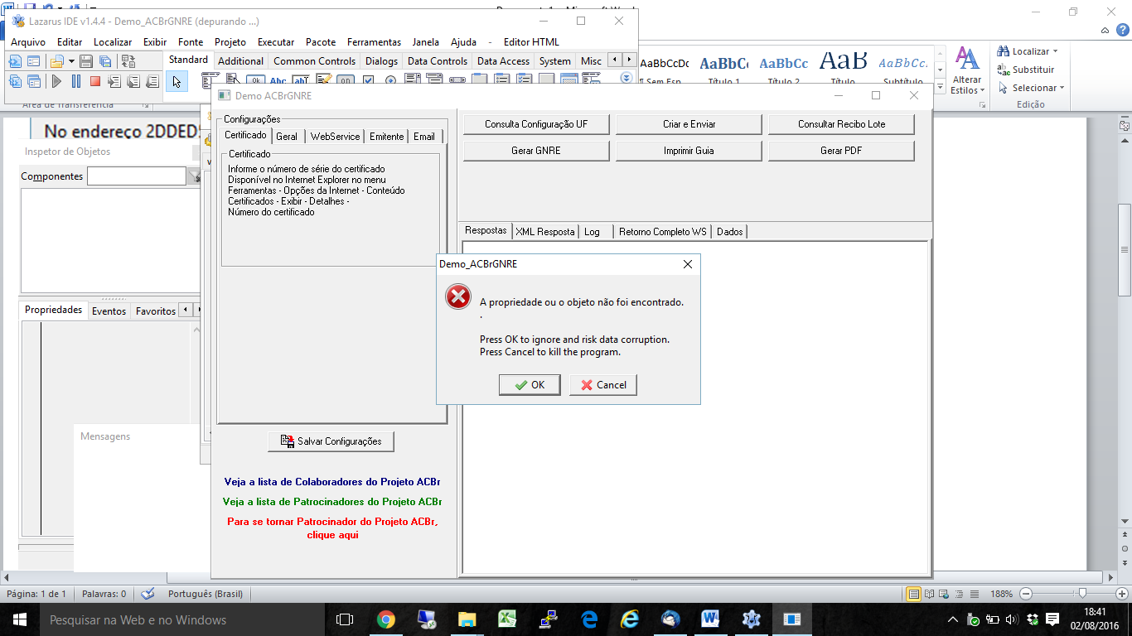Click the Run (play) icon in Lazarus toolbar

[x=56, y=81]
